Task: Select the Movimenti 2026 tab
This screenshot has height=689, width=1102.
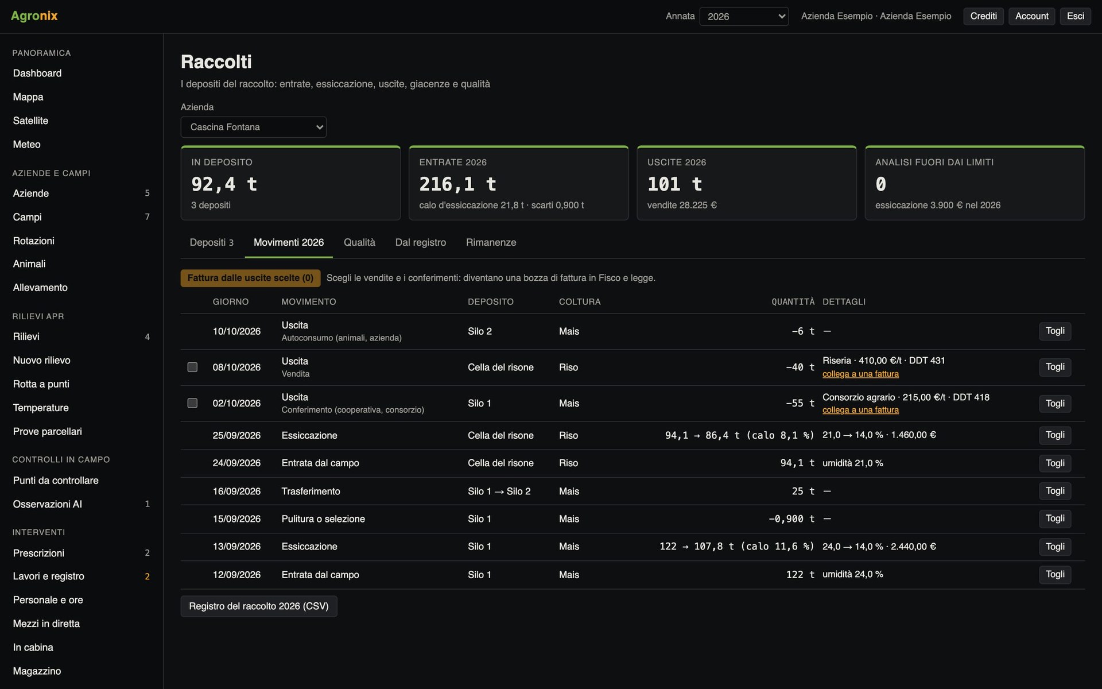Action: click(x=289, y=242)
